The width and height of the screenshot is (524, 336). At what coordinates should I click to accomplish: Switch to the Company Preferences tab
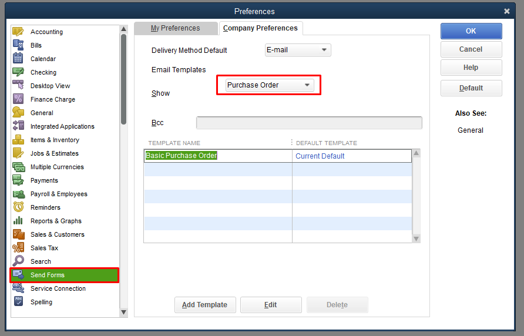[x=260, y=28]
